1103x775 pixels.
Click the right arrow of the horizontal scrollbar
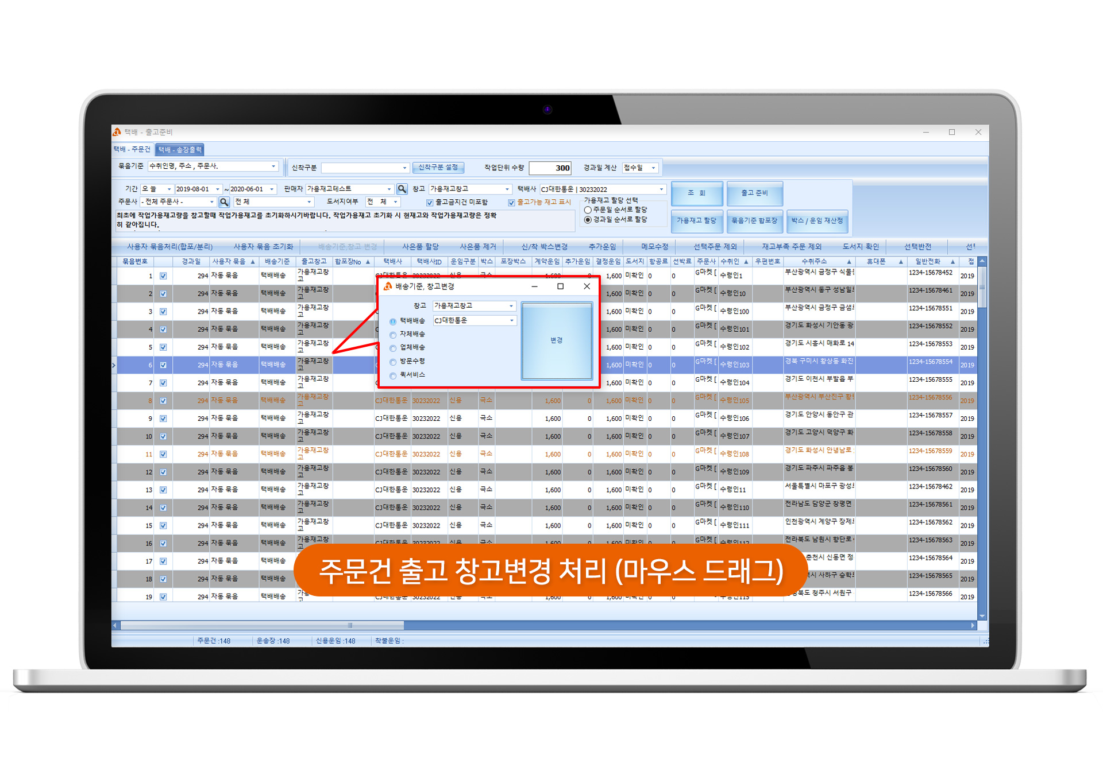click(x=973, y=625)
